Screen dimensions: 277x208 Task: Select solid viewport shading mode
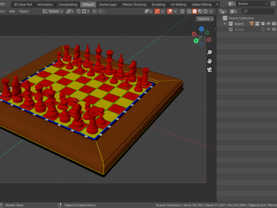194,12
